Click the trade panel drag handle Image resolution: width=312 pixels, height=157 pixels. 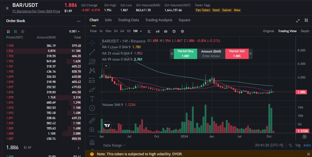[x=172, y=54]
